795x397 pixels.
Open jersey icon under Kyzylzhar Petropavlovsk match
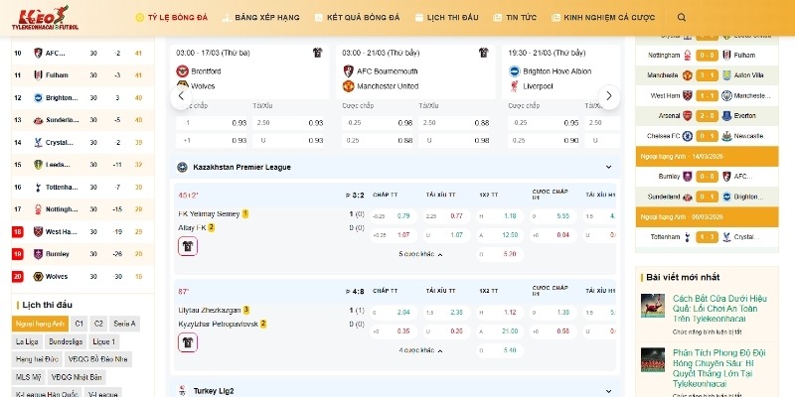click(x=188, y=341)
